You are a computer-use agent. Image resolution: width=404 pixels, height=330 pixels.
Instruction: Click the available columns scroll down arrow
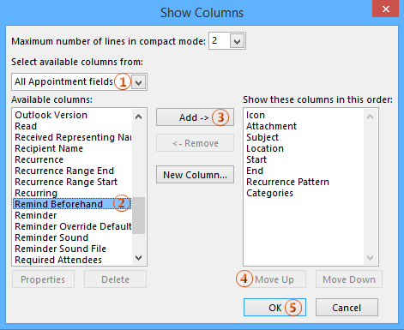click(x=139, y=258)
